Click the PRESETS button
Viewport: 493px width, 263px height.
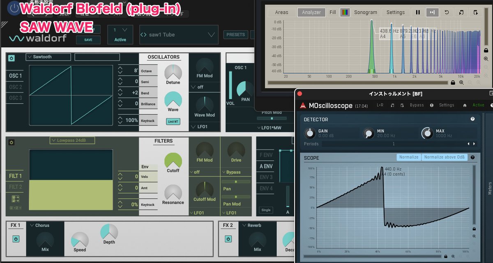pos(235,35)
